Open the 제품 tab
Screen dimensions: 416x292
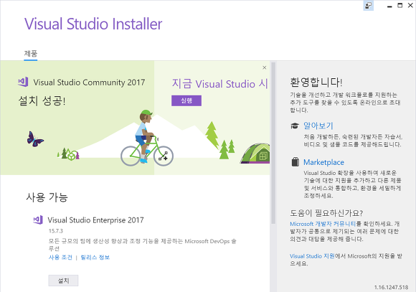click(31, 54)
